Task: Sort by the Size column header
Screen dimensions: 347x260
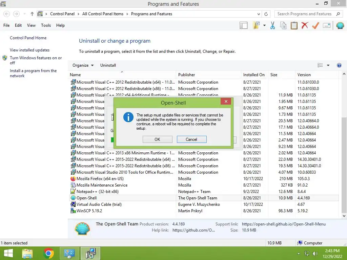Action: point(281,75)
